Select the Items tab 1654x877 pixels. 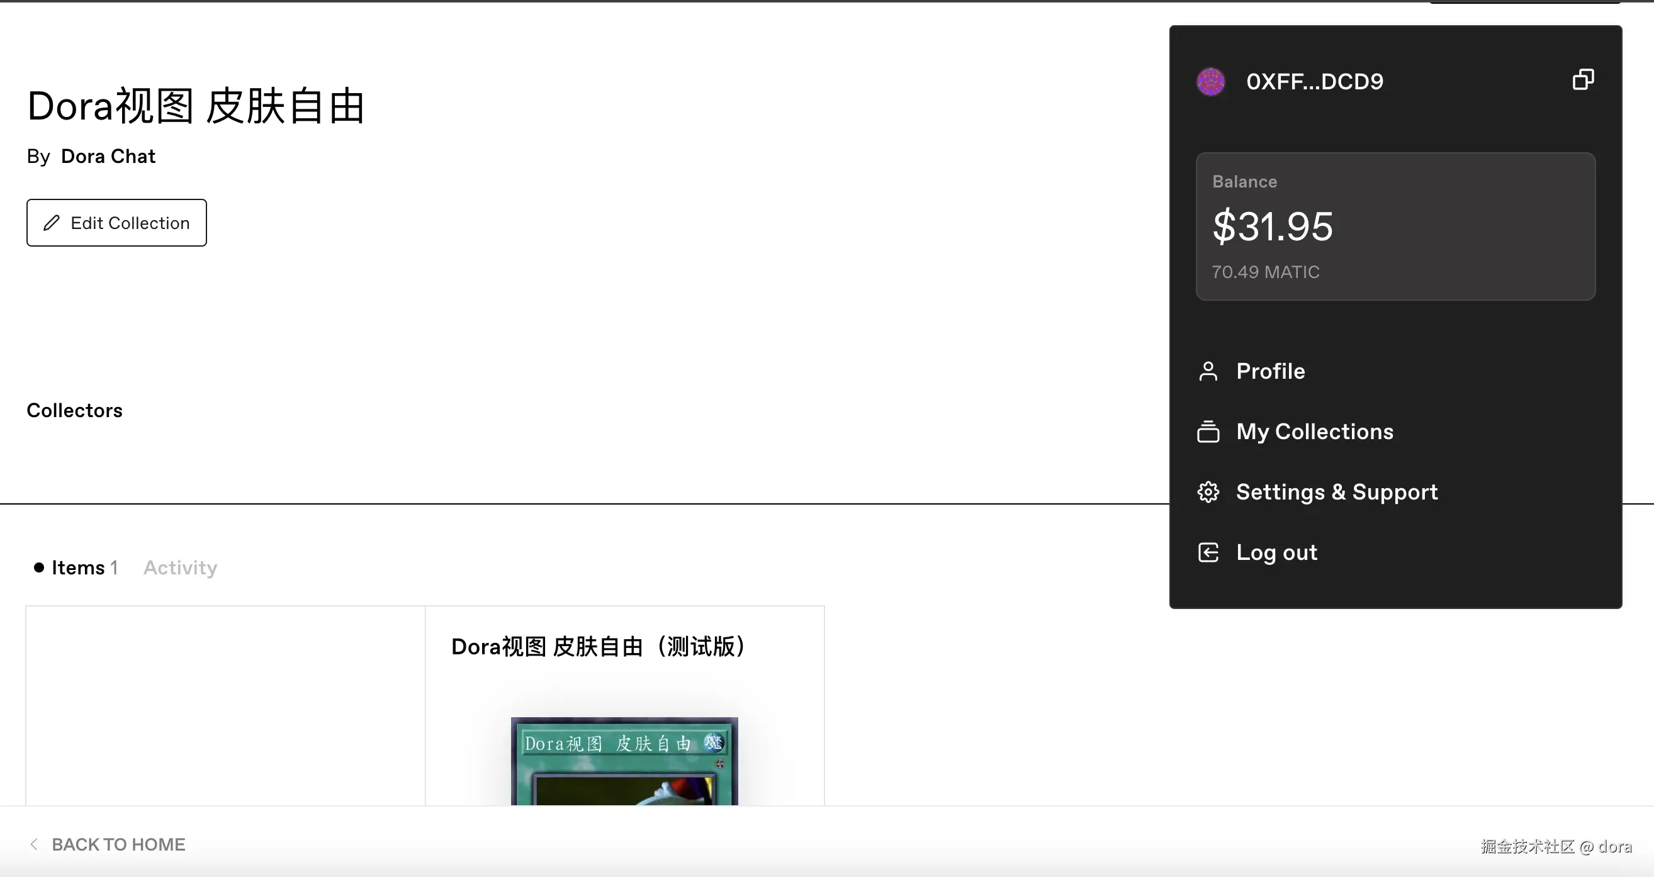click(77, 567)
